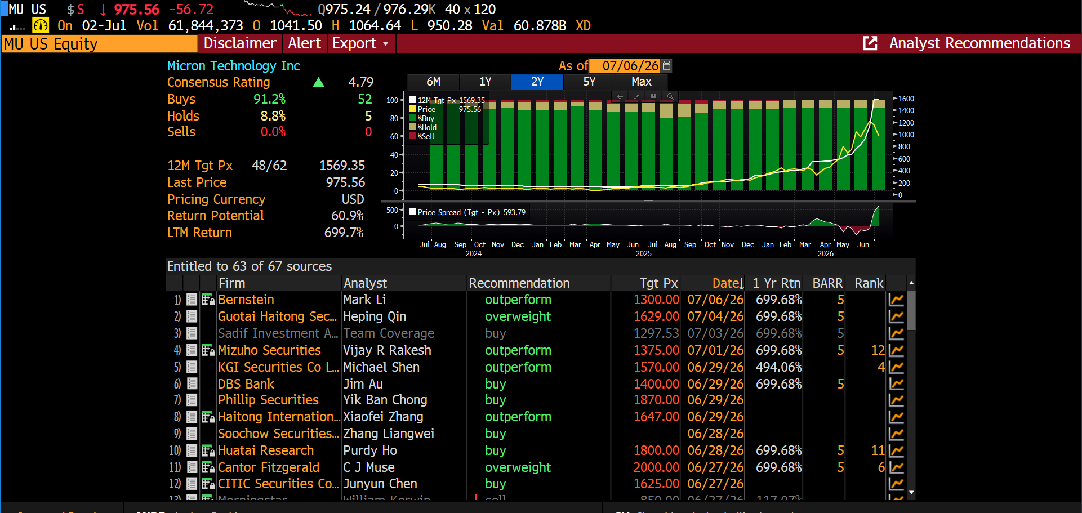Viewport: 1082px width, 513px height.
Task: Click the Alert button
Action: pyautogui.click(x=304, y=43)
